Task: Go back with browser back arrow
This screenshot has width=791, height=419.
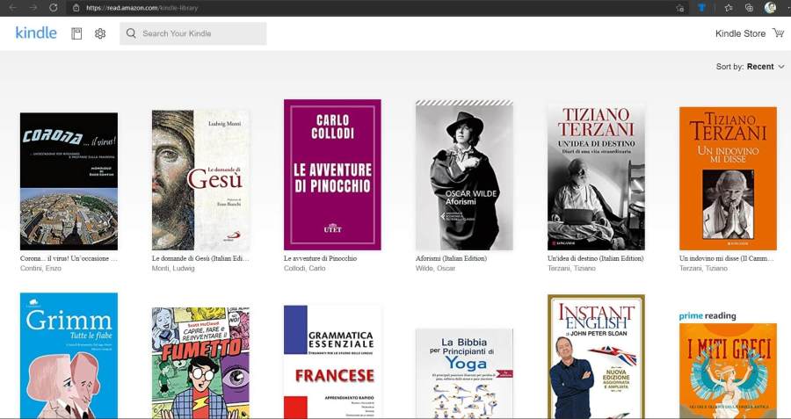Action: tap(13, 8)
